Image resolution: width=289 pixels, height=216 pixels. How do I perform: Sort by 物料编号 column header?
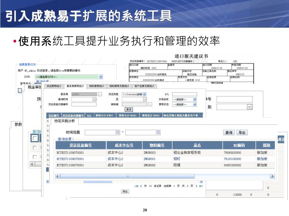tap(157, 145)
